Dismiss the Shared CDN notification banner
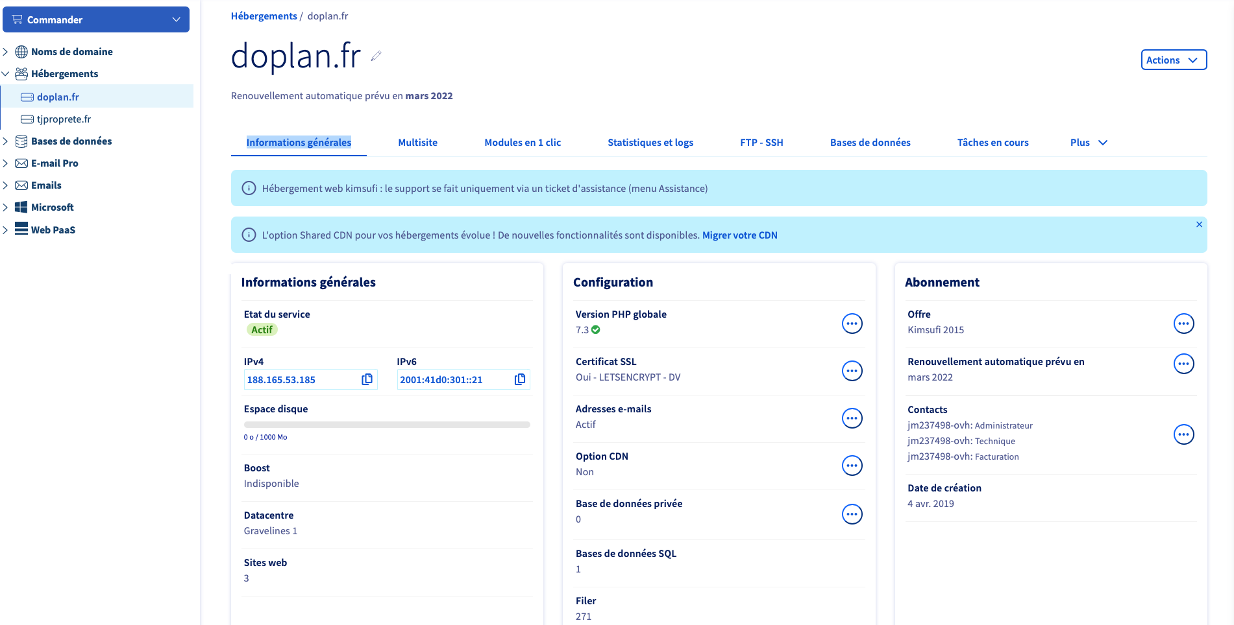This screenshot has height=625, width=1234. (x=1199, y=224)
